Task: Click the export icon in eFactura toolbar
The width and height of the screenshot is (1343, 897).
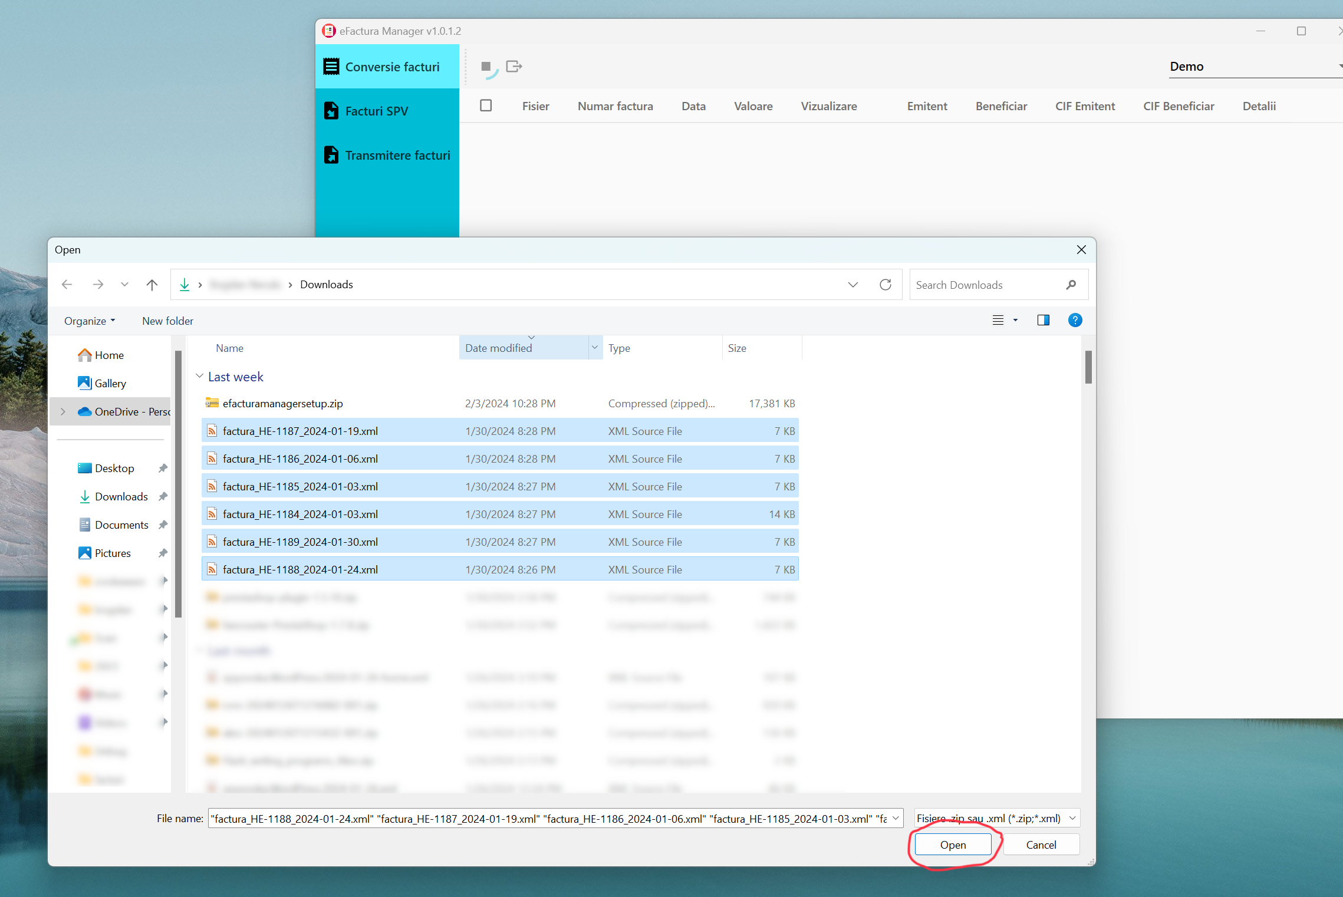Action: (513, 67)
